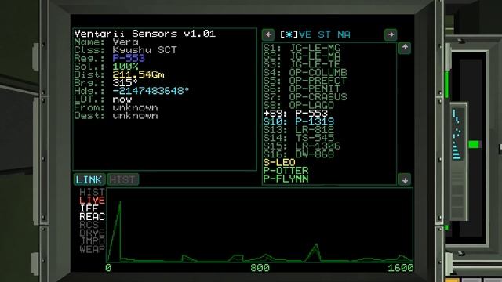Toggle the REAC signal channel
The width and height of the screenshot is (502, 282).
pos(93,216)
